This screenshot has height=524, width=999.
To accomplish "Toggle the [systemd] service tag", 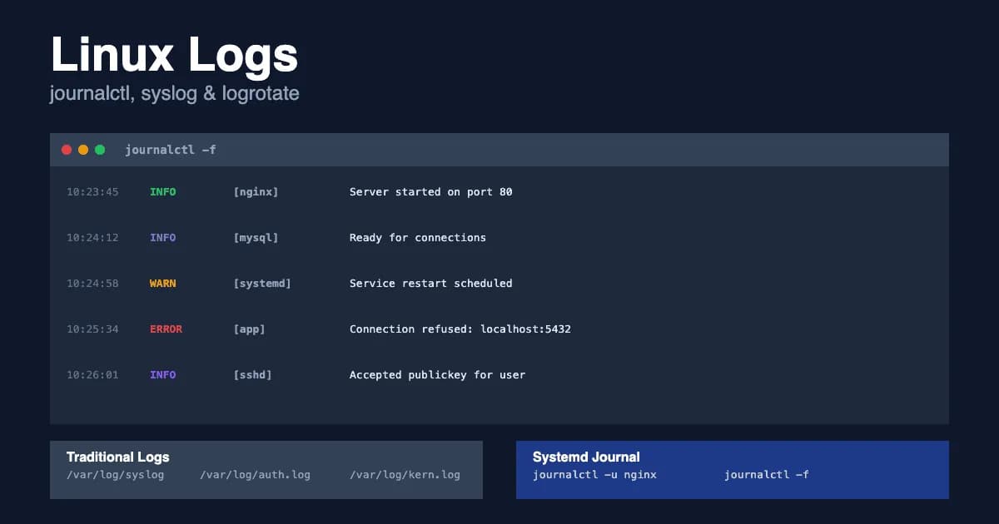I will pyautogui.click(x=262, y=283).
